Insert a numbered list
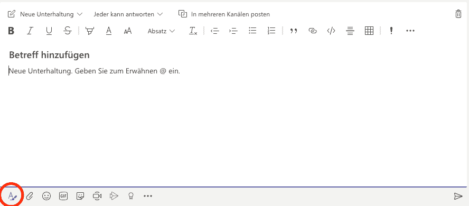This screenshot has height=206, width=469. tap(271, 31)
